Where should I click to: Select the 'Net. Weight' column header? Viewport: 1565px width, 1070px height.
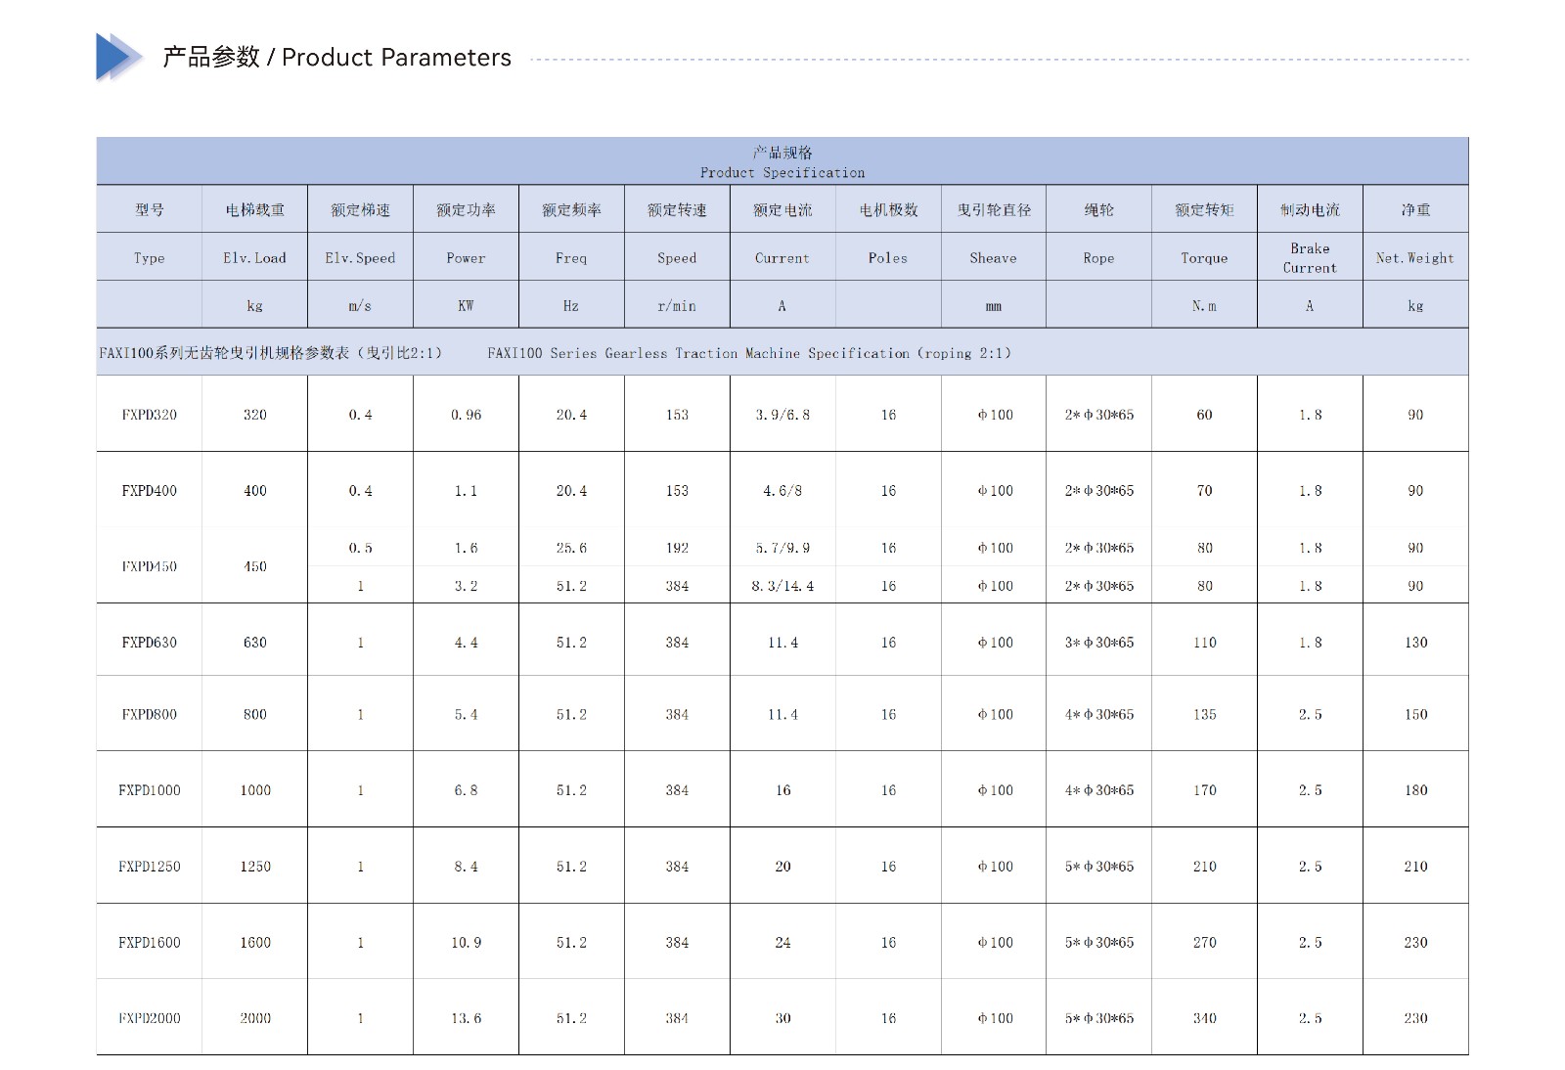coord(1415,258)
